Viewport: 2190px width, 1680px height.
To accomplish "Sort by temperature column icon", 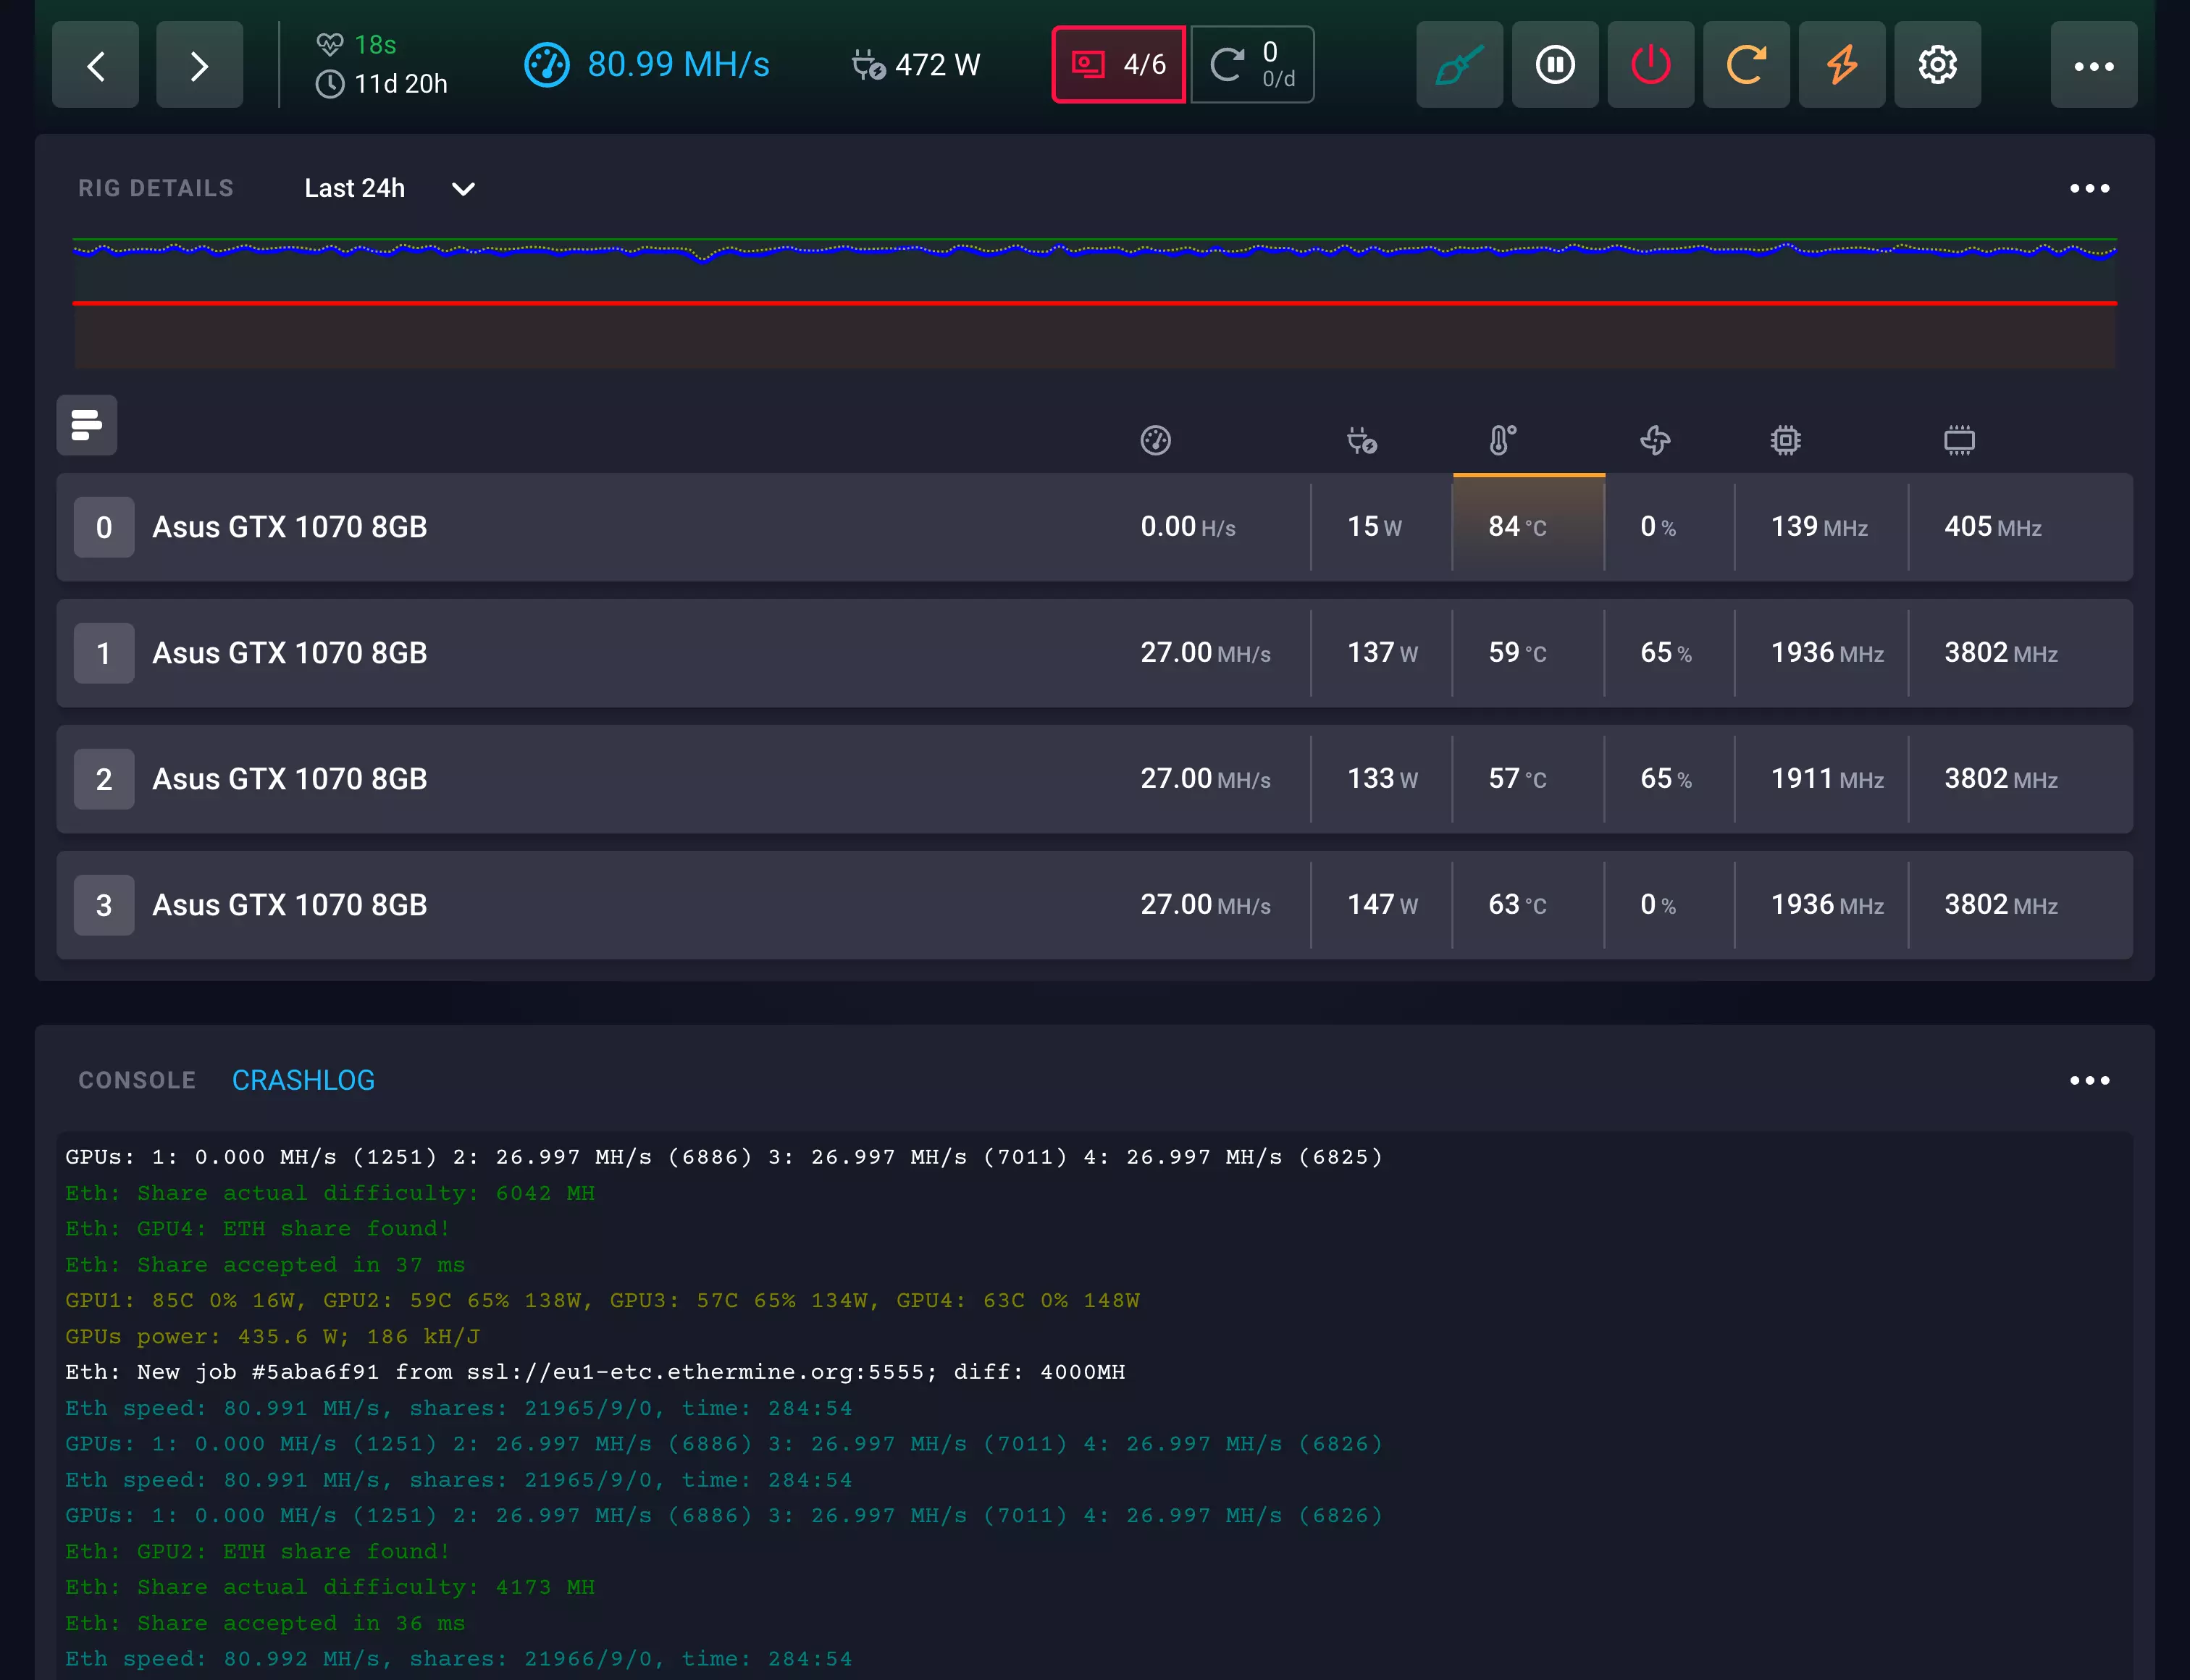I will [1501, 440].
